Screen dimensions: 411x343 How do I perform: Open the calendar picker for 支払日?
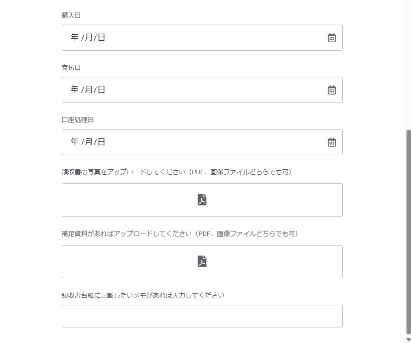tap(332, 90)
